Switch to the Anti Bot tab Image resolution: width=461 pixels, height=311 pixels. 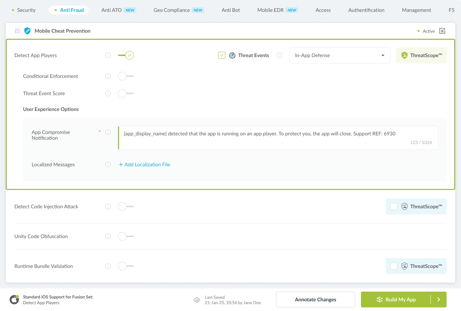(x=231, y=10)
